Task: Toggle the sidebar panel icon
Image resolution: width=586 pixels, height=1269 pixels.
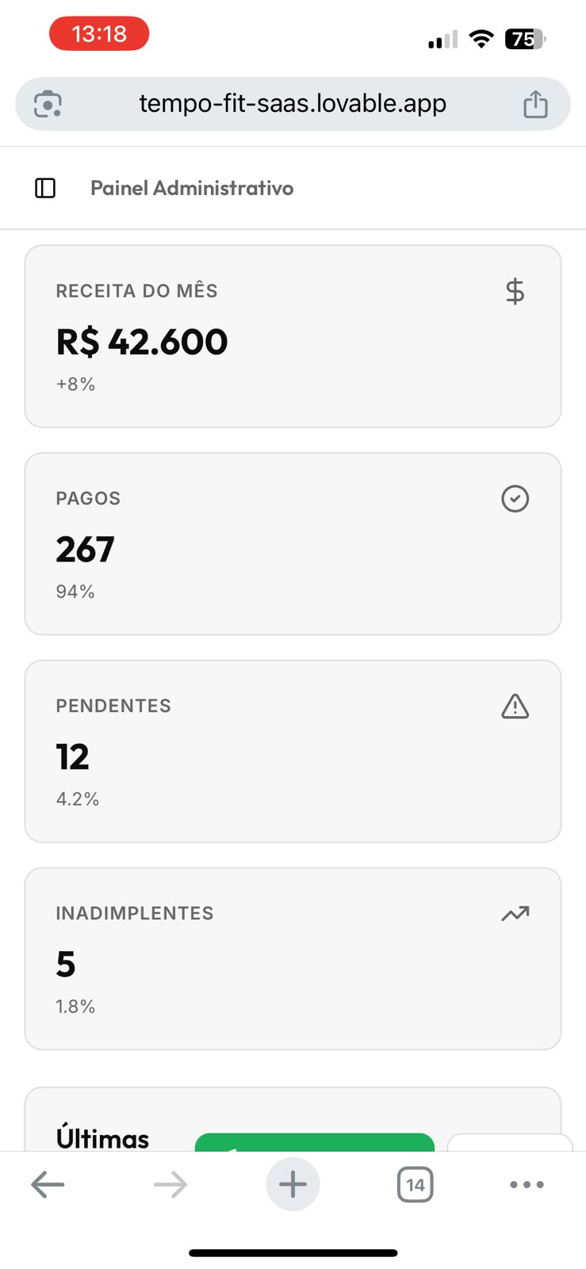Action: coord(45,188)
